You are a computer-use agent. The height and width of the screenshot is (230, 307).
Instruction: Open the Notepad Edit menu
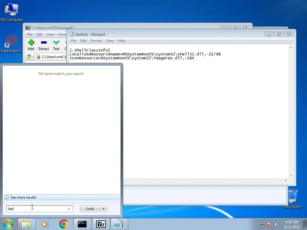click(83, 41)
